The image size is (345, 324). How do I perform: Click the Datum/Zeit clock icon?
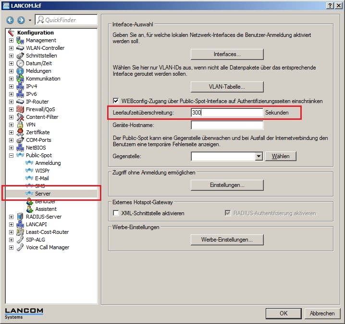coord(20,63)
